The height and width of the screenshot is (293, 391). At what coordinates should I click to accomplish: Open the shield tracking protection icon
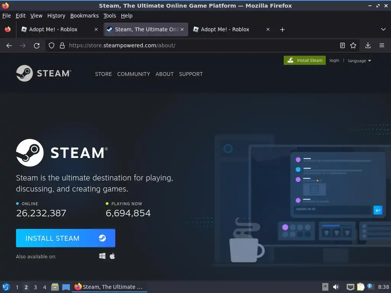(52, 45)
